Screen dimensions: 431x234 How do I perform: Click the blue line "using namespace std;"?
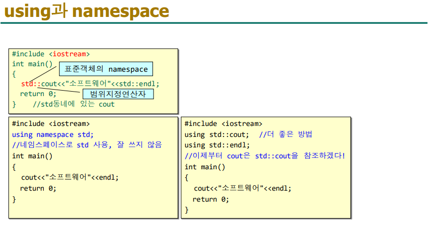coord(53,134)
